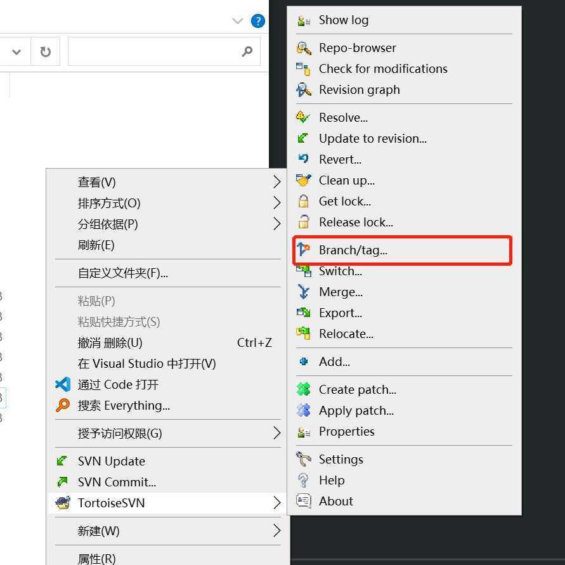Click the 搜索 Everything... label
Screen dimensions: 565x565
point(124,406)
